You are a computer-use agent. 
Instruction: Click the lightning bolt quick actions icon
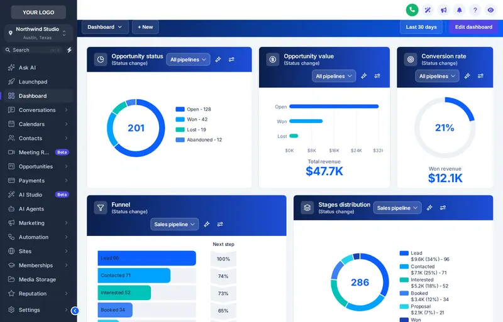click(x=69, y=50)
